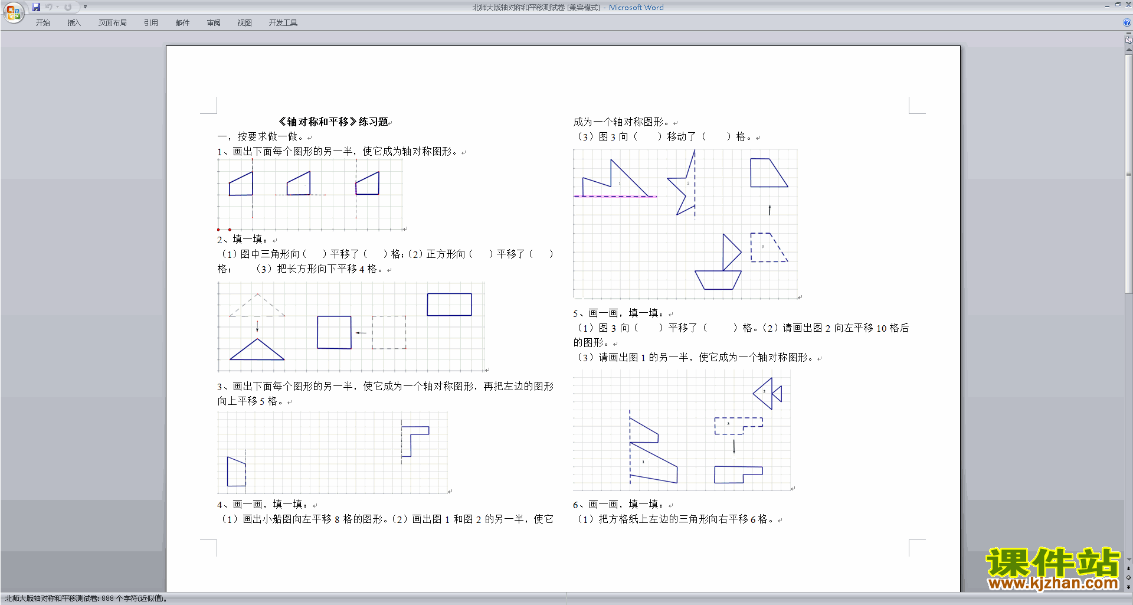Select the blue rectangle in question 2 grid

coord(450,305)
